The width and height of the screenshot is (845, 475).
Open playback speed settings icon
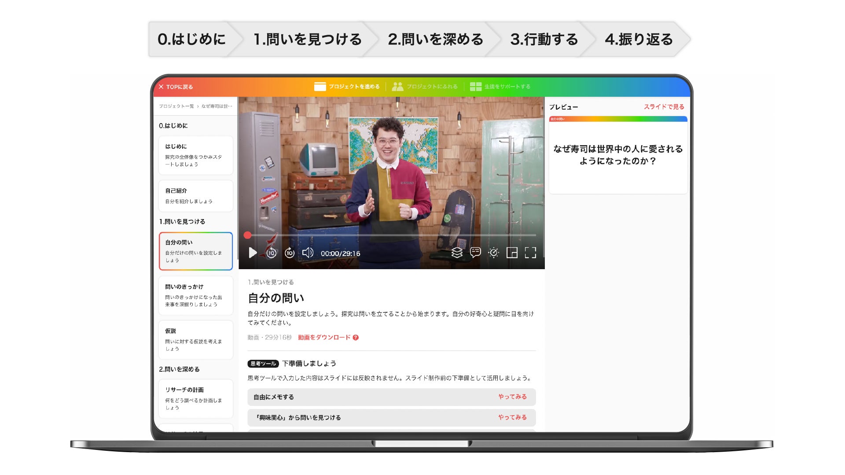tap(494, 252)
